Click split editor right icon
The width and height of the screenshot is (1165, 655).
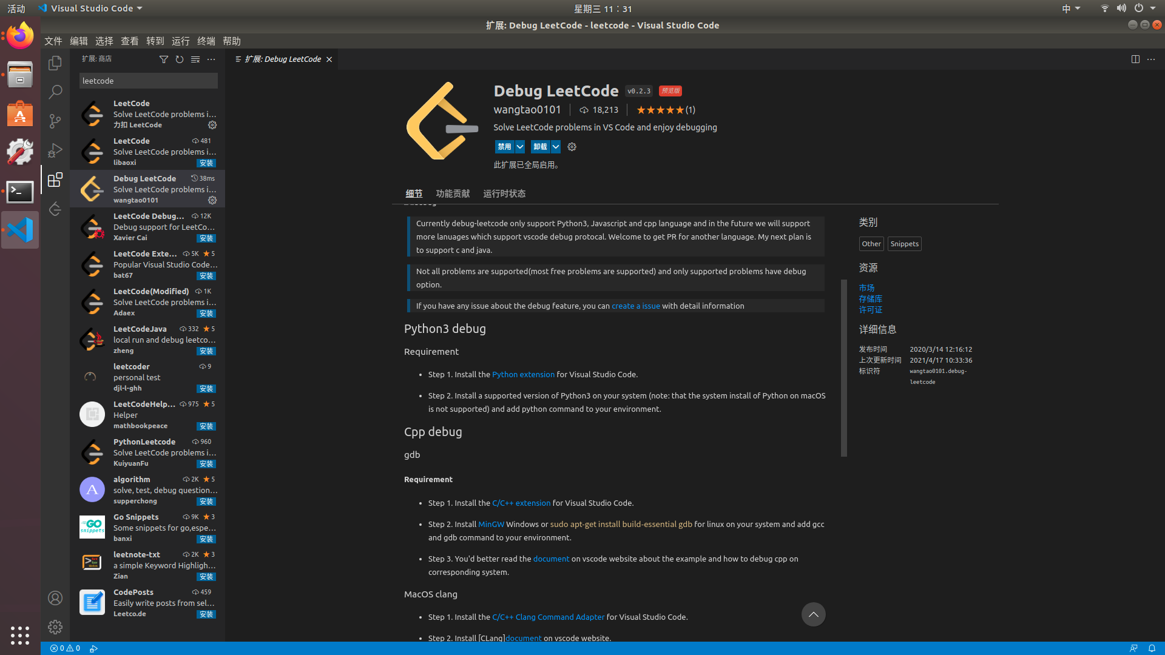point(1135,59)
